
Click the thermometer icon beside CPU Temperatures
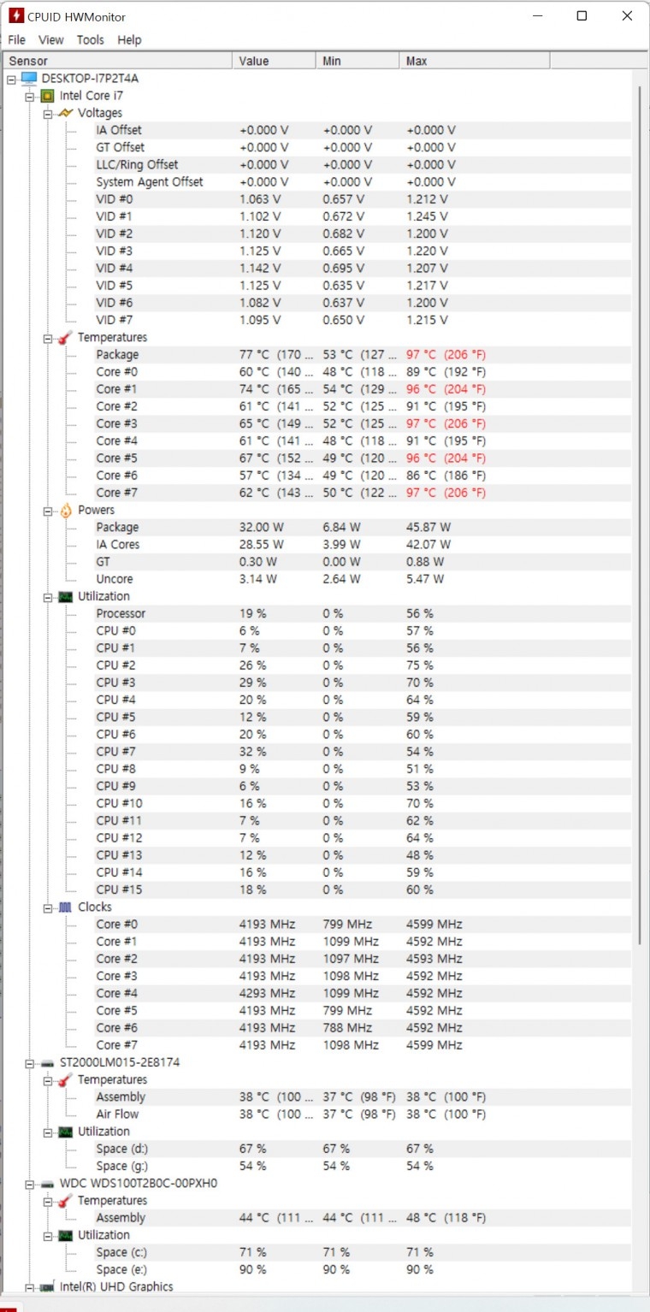[x=66, y=338]
